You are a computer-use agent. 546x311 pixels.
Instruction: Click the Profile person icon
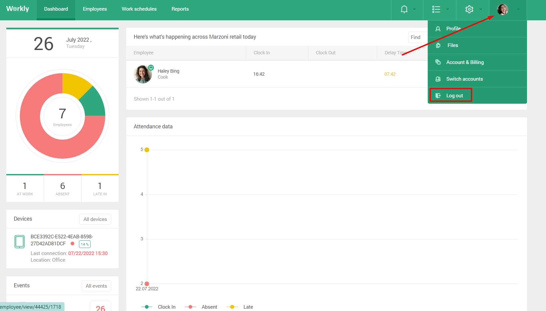(438, 29)
